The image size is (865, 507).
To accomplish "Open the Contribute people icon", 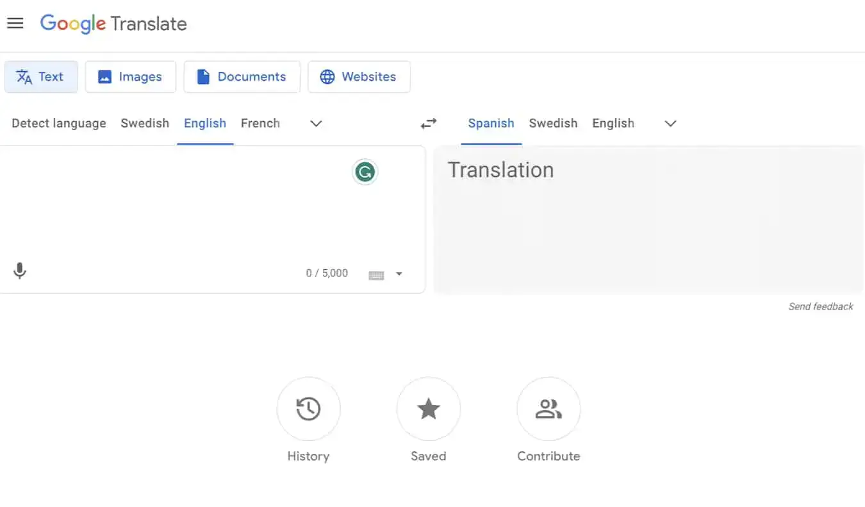I will 548,409.
